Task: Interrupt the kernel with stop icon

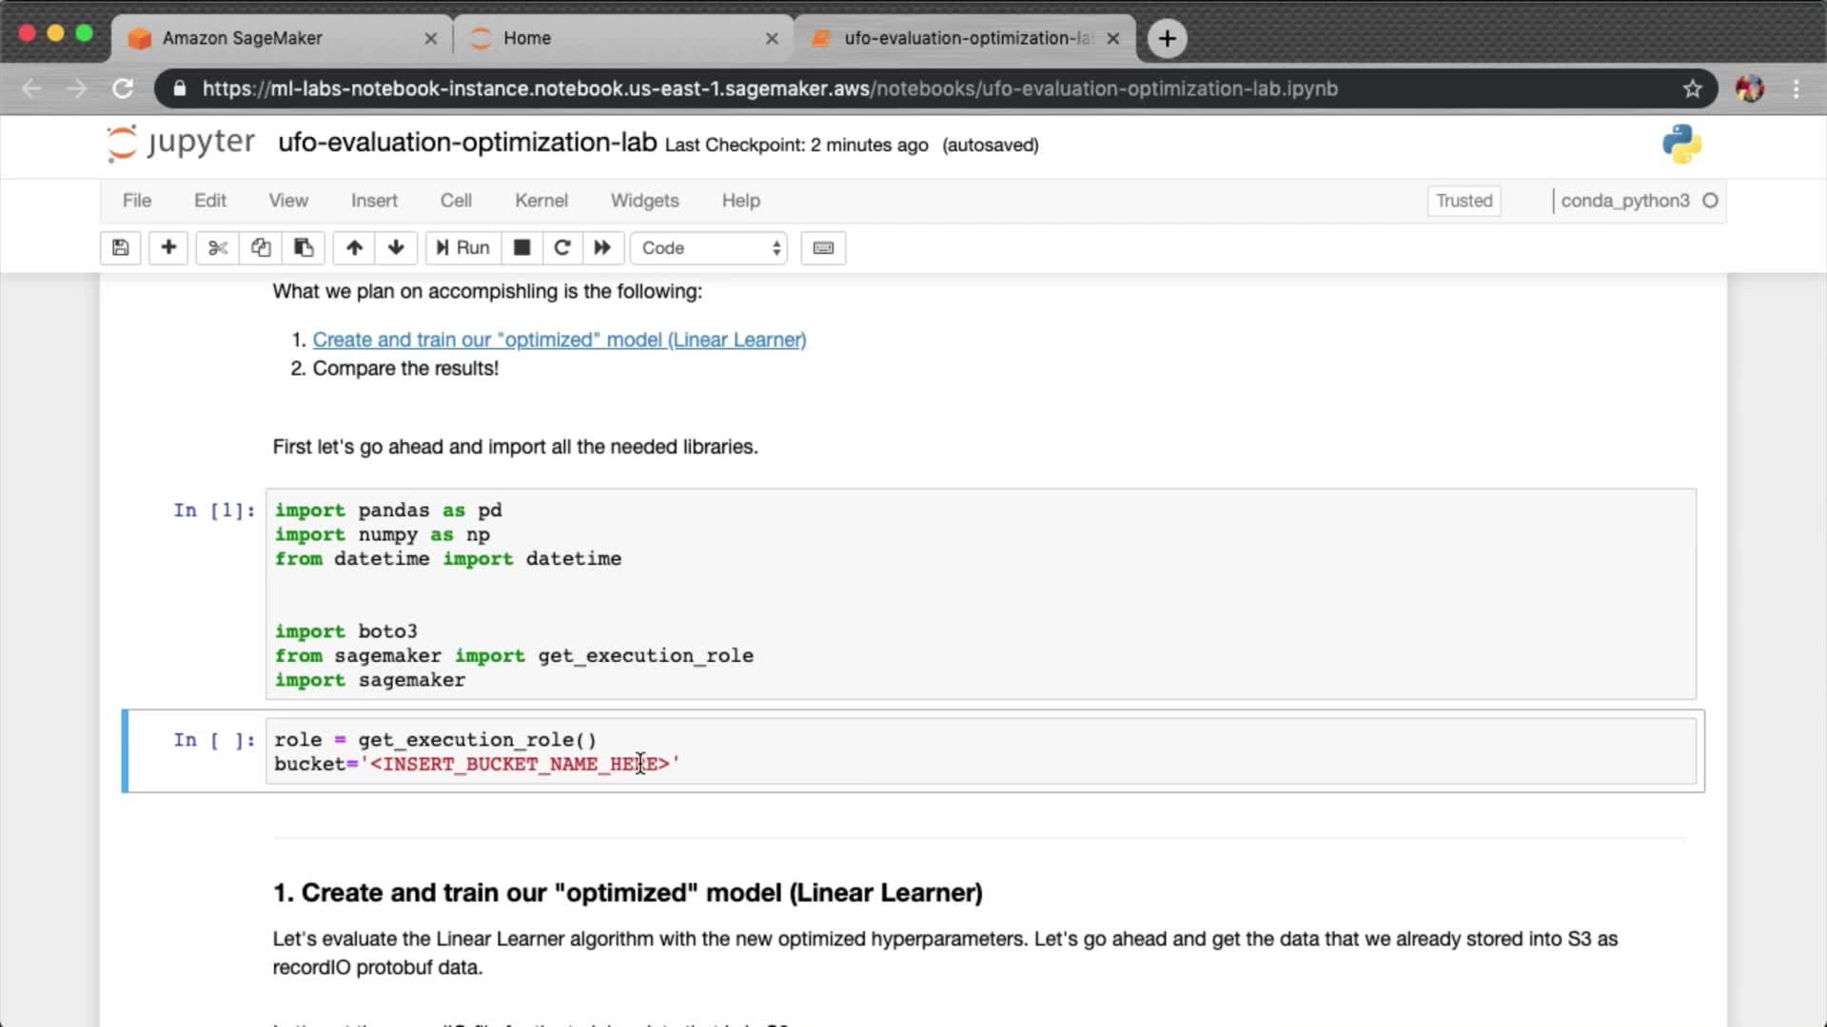Action: point(521,248)
